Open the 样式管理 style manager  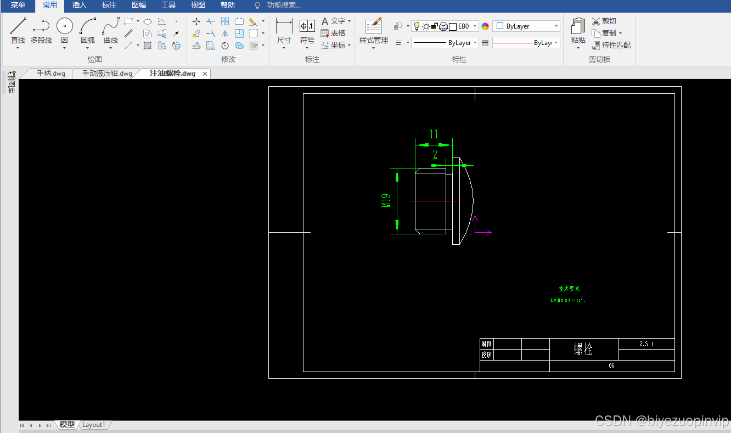(x=374, y=31)
